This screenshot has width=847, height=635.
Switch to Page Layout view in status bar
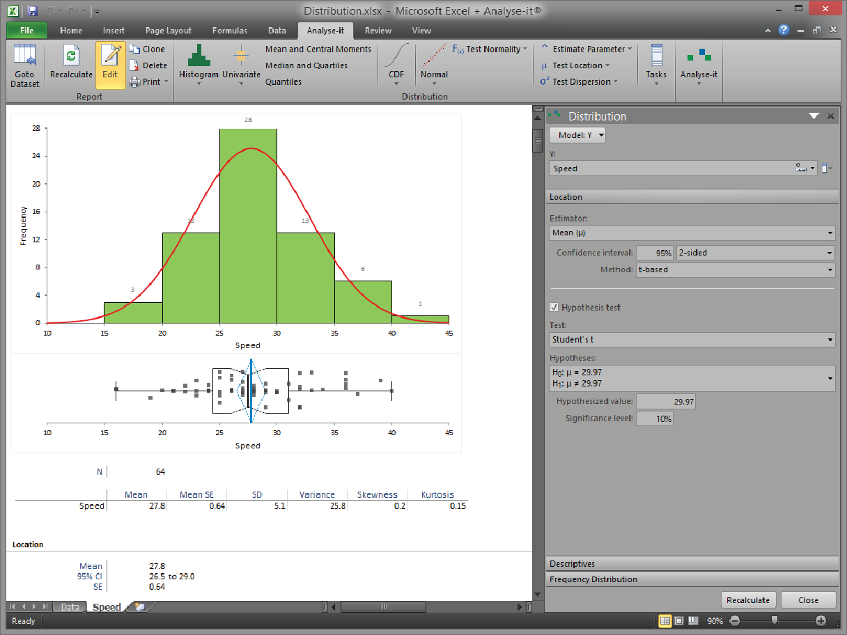(x=679, y=620)
